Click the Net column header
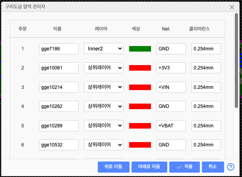242x177 pixels. [166, 29]
